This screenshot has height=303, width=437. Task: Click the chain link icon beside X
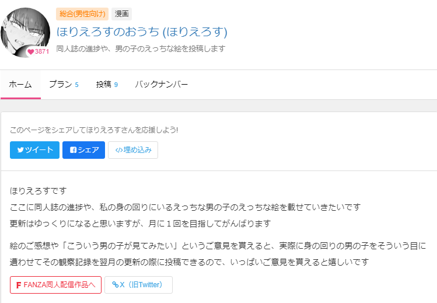click(116, 284)
